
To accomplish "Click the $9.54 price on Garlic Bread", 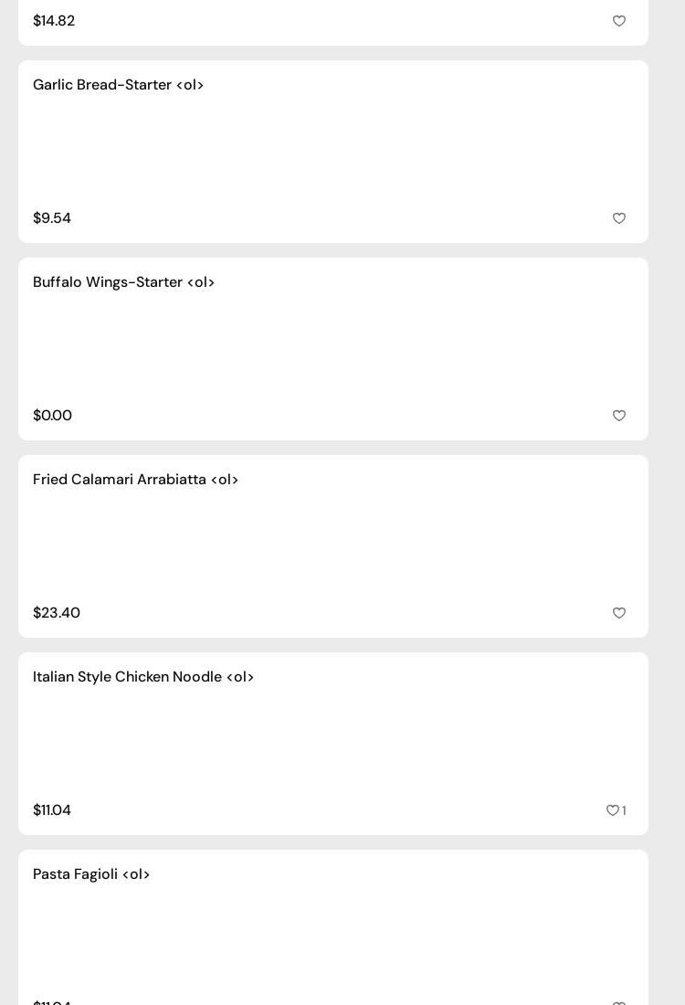I will coord(52,218).
